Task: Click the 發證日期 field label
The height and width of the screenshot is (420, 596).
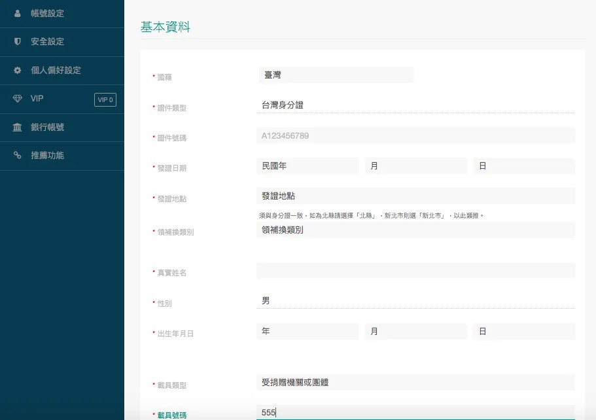Action: pyautogui.click(x=172, y=168)
